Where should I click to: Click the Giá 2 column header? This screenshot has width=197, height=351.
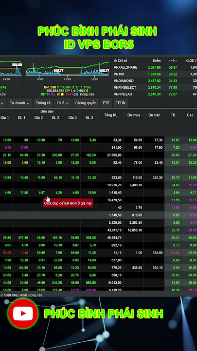tap(38, 117)
